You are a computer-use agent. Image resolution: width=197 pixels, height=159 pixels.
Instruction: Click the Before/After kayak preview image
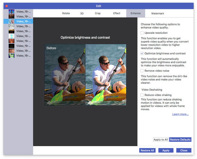point(85,75)
